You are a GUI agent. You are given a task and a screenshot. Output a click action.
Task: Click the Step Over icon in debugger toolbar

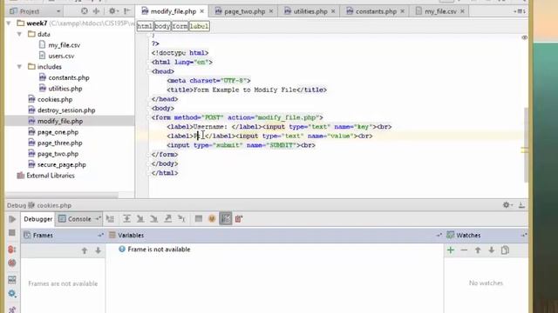coord(126,219)
